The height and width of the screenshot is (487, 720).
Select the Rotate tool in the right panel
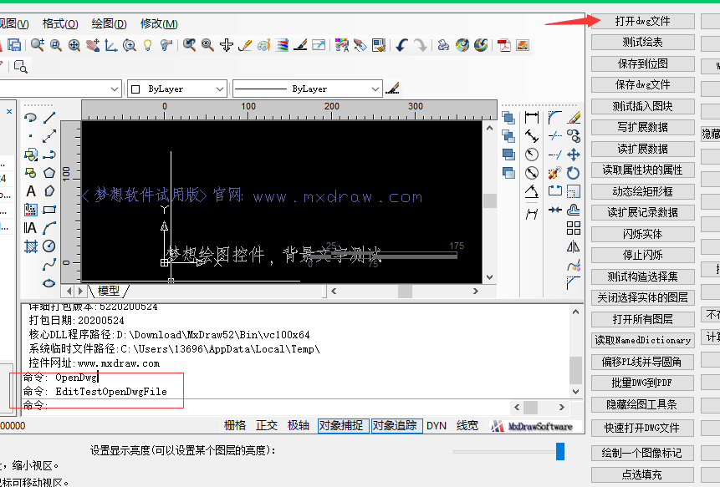point(572,172)
